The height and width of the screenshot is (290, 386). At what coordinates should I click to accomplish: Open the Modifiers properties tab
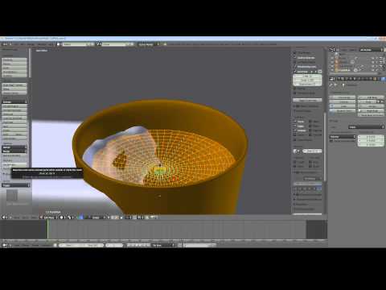[x=363, y=79]
